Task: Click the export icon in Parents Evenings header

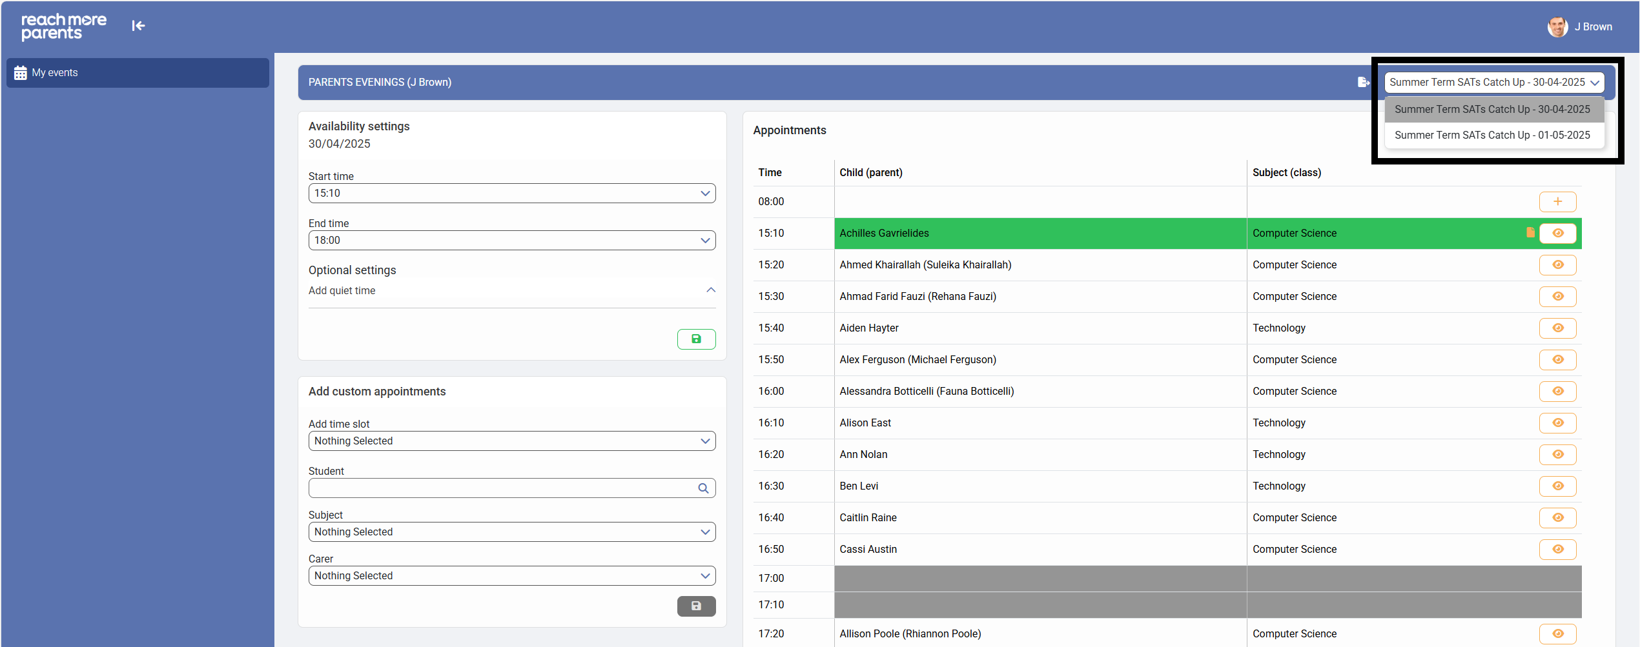Action: 1363,82
